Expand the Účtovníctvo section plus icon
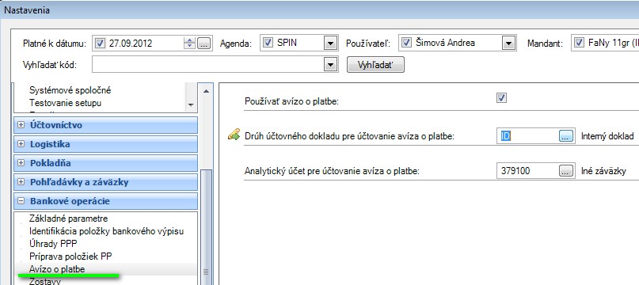Screen dimensions: 639x285 coord(21,125)
